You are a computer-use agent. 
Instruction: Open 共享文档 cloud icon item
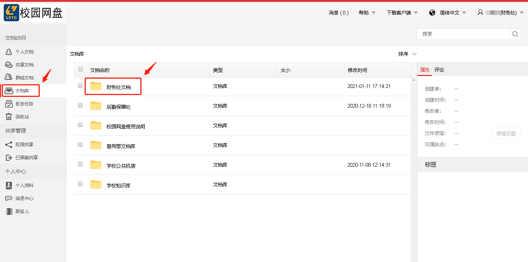click(9, 65)
